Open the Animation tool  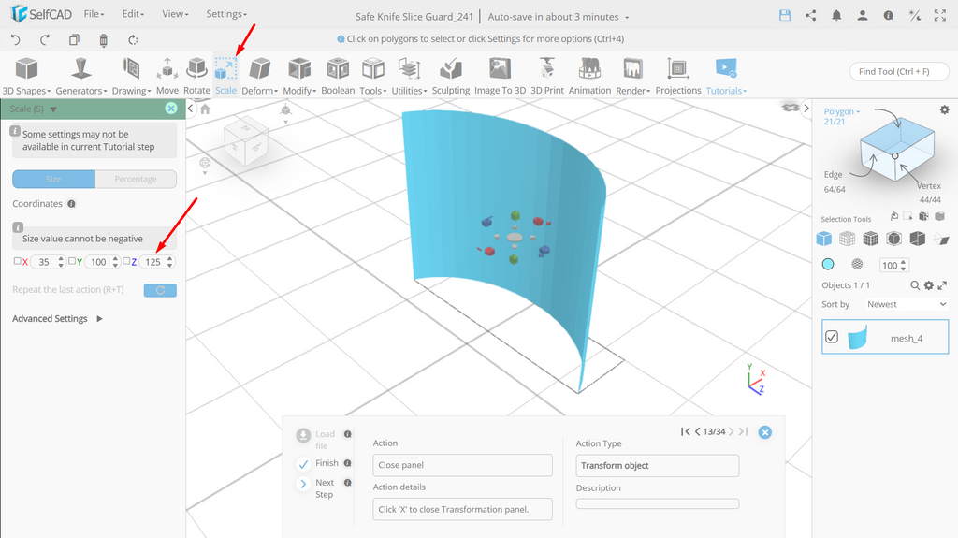[x=589, y=75]
